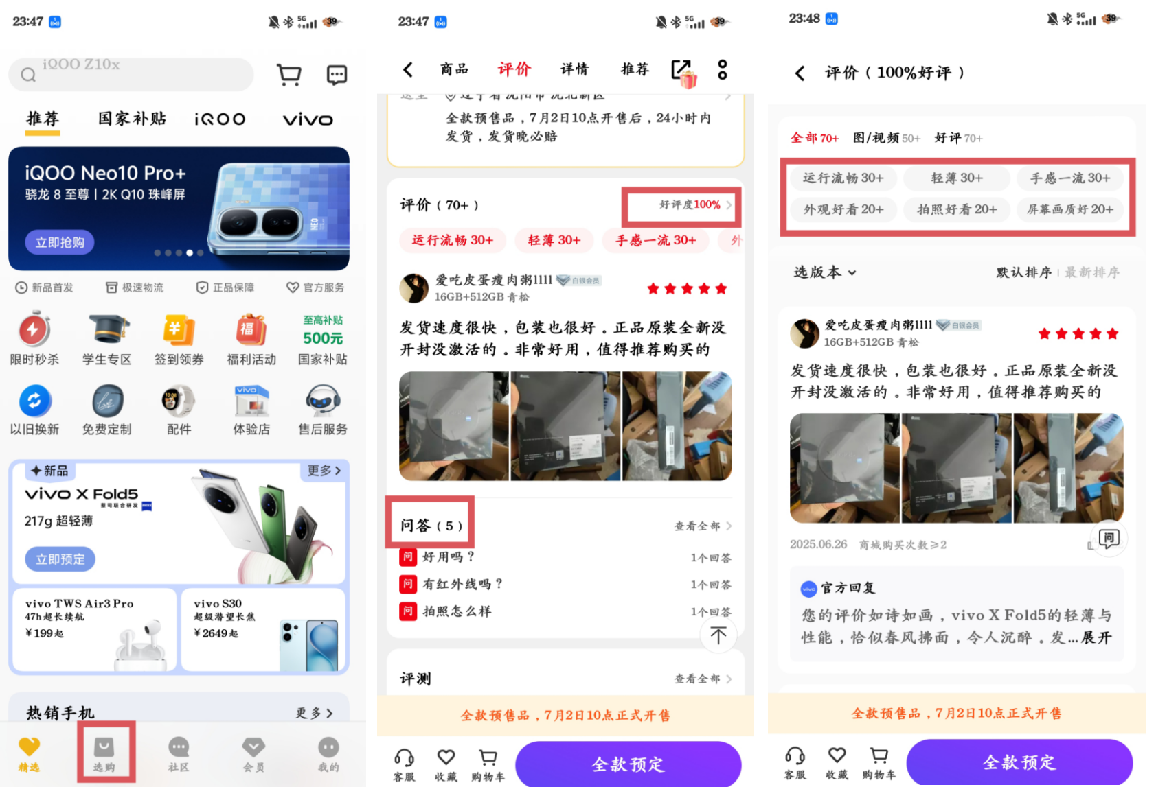The width and height of the screenshot is (1156, 787).
Task: Expand official reply with 展开
Action: tap(1097, 637)
